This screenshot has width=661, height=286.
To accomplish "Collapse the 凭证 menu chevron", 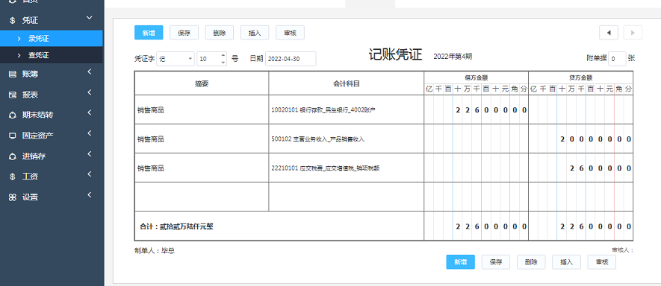I will [x=89, y=18].
